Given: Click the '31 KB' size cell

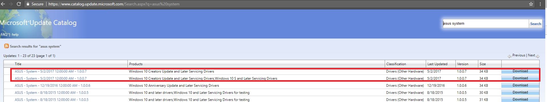Looking at the screenshot, I should tap(483, 100).
